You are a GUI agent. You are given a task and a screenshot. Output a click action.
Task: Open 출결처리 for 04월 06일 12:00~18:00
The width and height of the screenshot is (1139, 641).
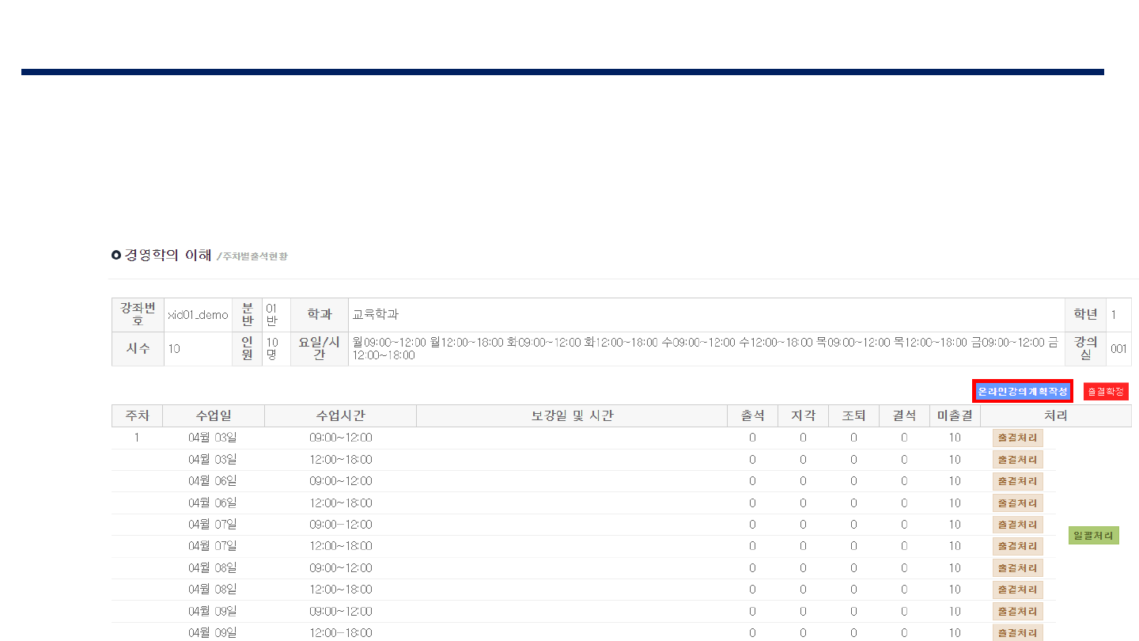pos(1017,503)
